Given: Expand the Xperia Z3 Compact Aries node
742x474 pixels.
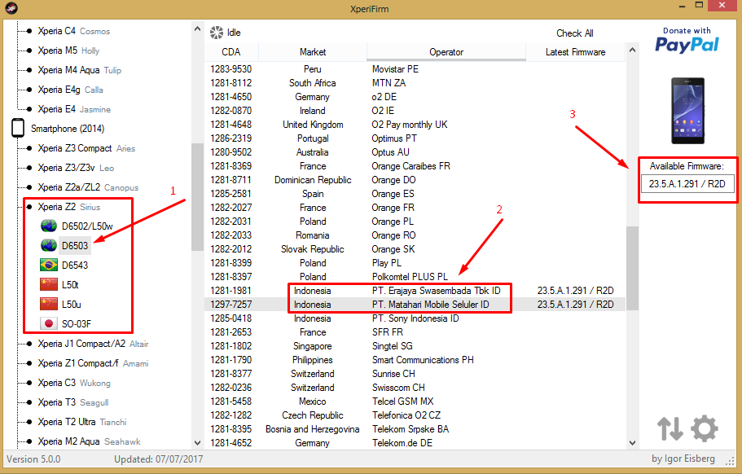Looking at the screenshot, I should click(29, 148).
